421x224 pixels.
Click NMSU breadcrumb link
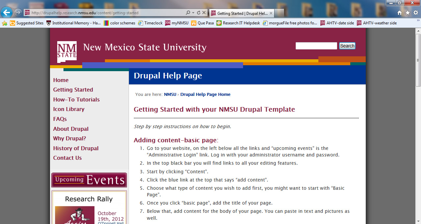170,94
